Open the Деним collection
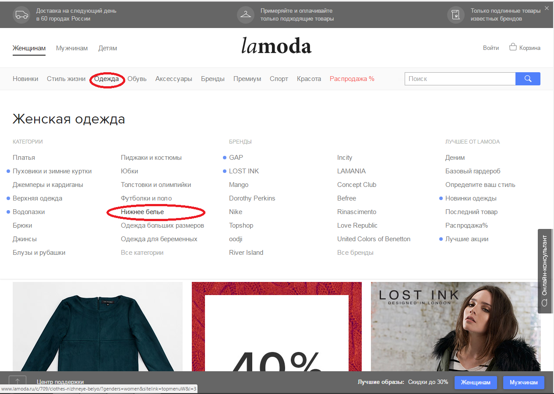Image resolution: width=554 pixels, height=394 pixels. (455, 158)
